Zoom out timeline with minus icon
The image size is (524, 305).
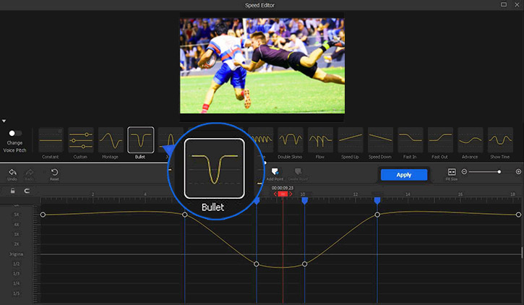[x=464, y=172]
